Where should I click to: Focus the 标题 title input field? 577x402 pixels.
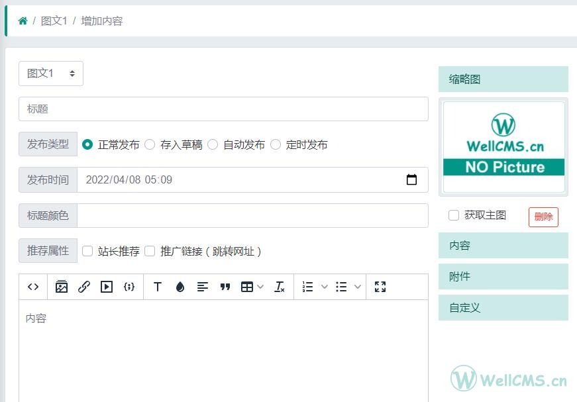pyautogui.click(x=223, y=109)
